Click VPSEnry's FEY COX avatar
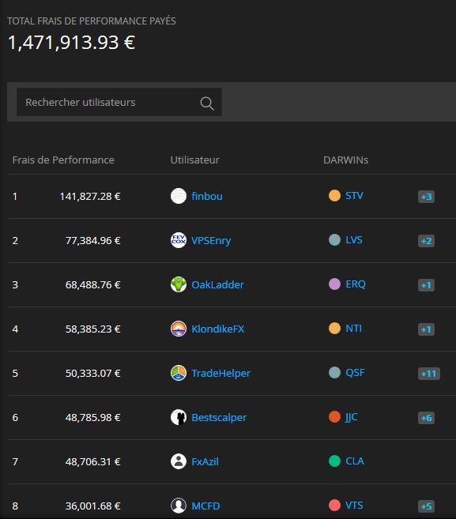The height and width of the screenshot is (519, 456). [179, 240]
